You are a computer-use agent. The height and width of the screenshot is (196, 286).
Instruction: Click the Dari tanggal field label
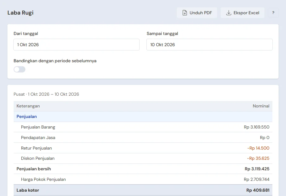point(26,33)
